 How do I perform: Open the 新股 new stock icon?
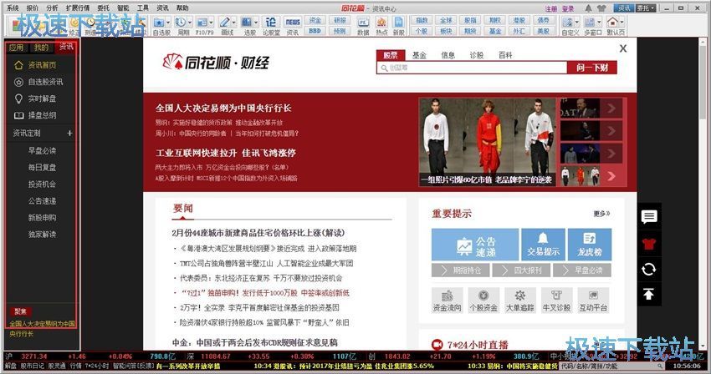point(398,22)
